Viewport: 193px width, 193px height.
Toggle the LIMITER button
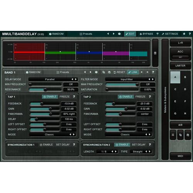(180, 66)
